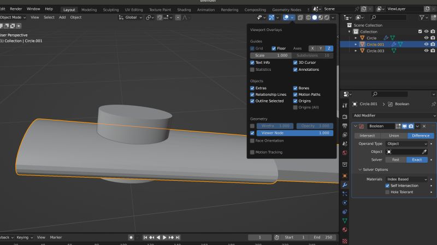Collapse Collection in outliner tree

(349, 32)
